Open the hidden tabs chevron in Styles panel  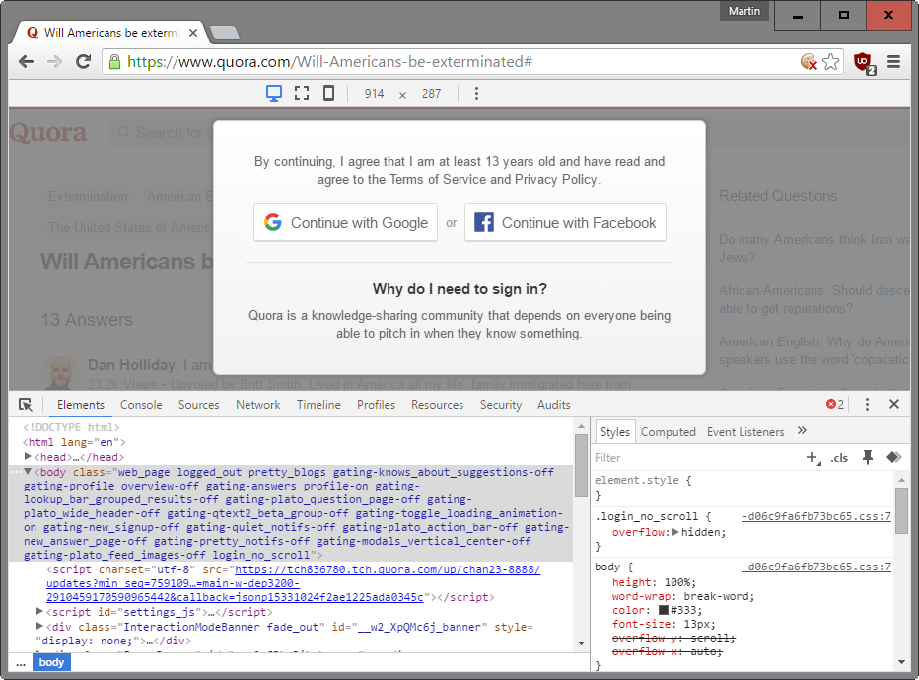point(801,431)
